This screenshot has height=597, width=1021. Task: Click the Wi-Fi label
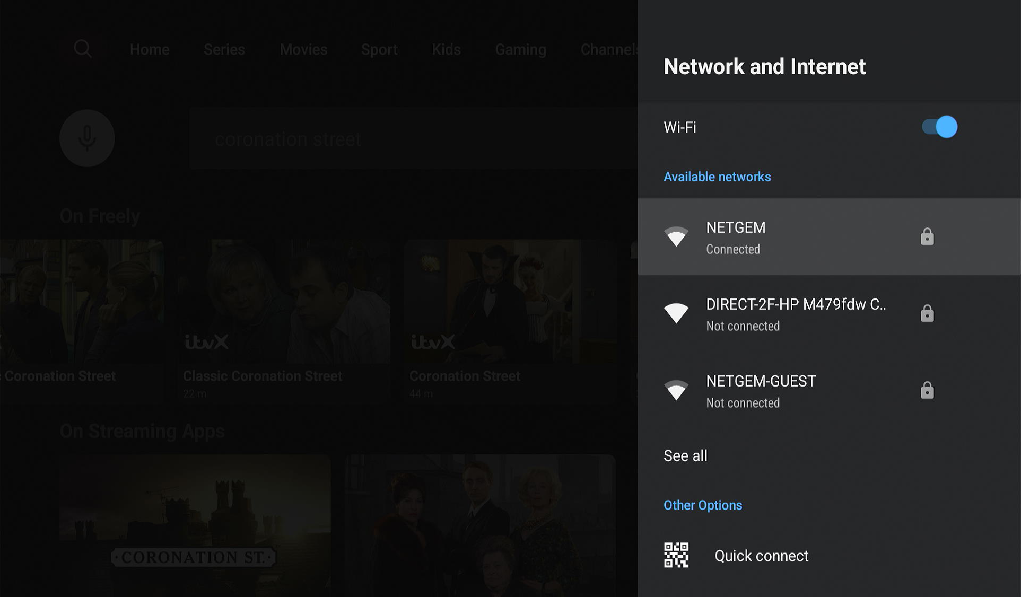click(x=679, y=127)
